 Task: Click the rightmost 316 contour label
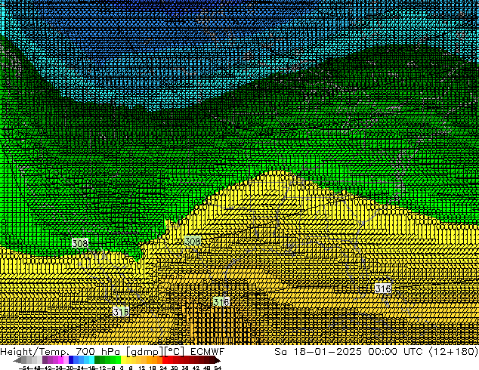383,288
